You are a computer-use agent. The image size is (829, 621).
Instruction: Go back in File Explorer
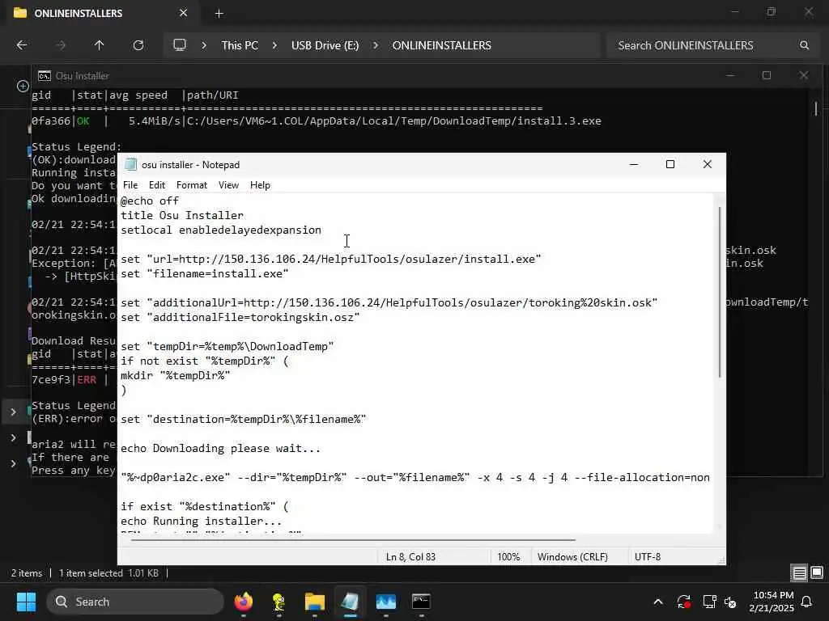tap(22, 45)
